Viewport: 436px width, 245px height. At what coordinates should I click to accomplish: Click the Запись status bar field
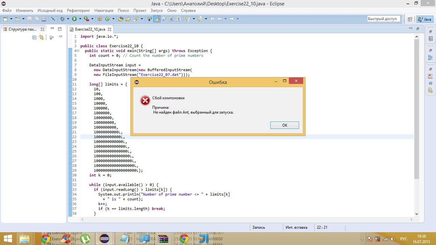259,227
